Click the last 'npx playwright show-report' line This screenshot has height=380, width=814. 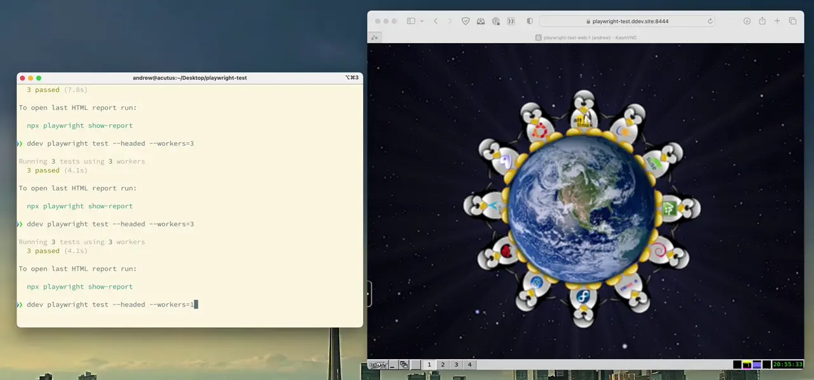pyautogui.click(x=79, y=287)
